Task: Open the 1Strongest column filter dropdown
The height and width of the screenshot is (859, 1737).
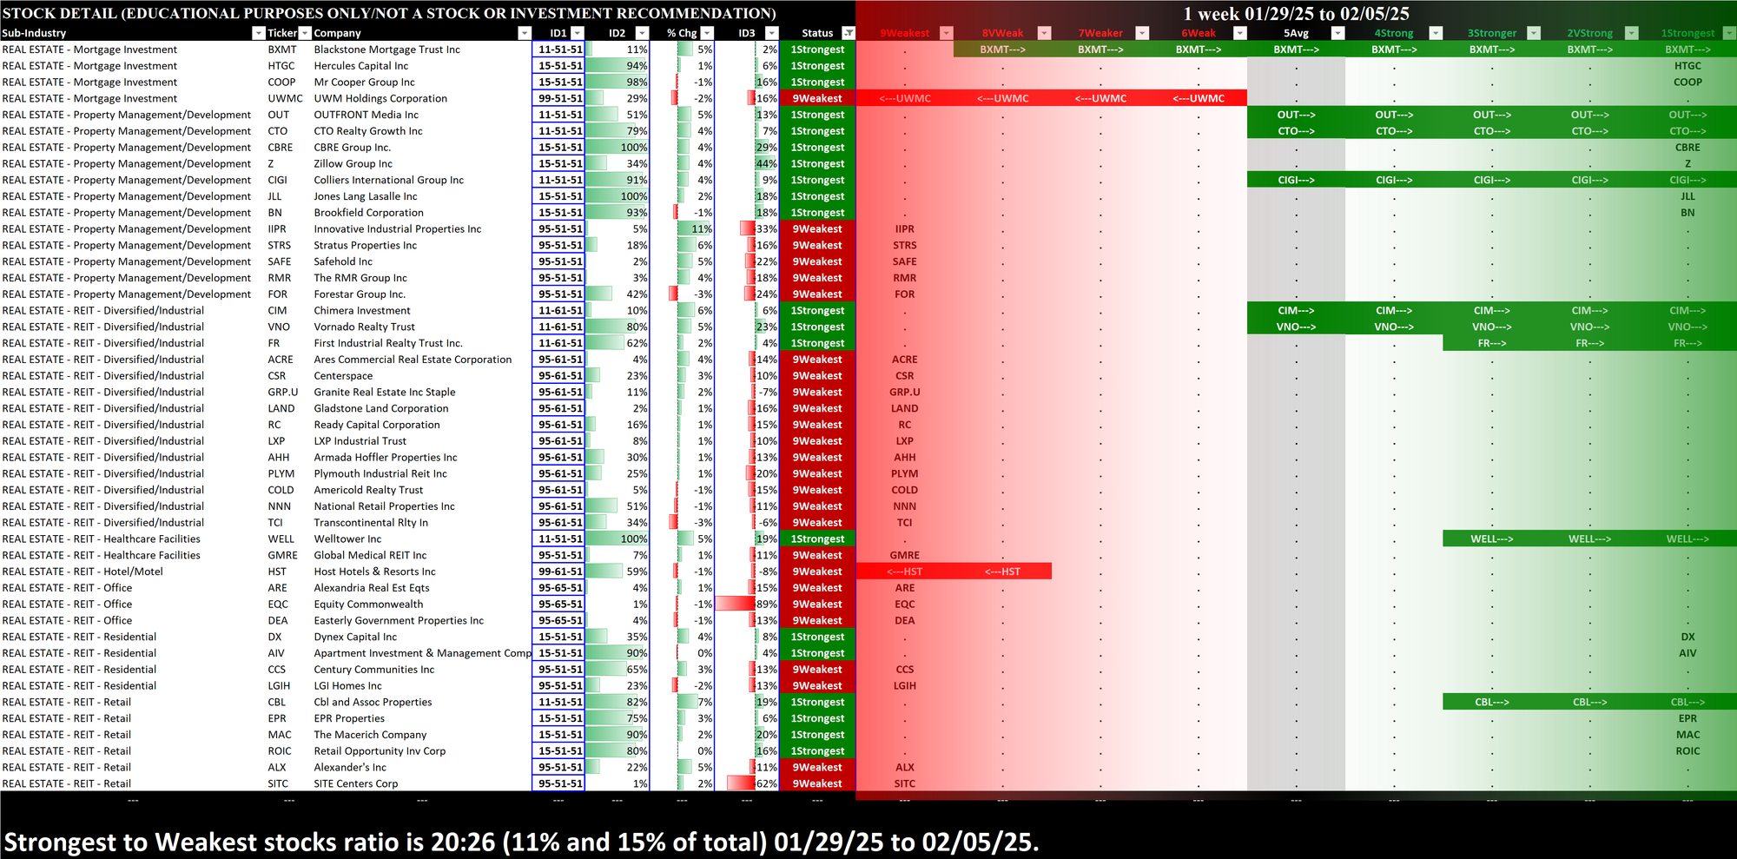Action: click(1729, 33)
